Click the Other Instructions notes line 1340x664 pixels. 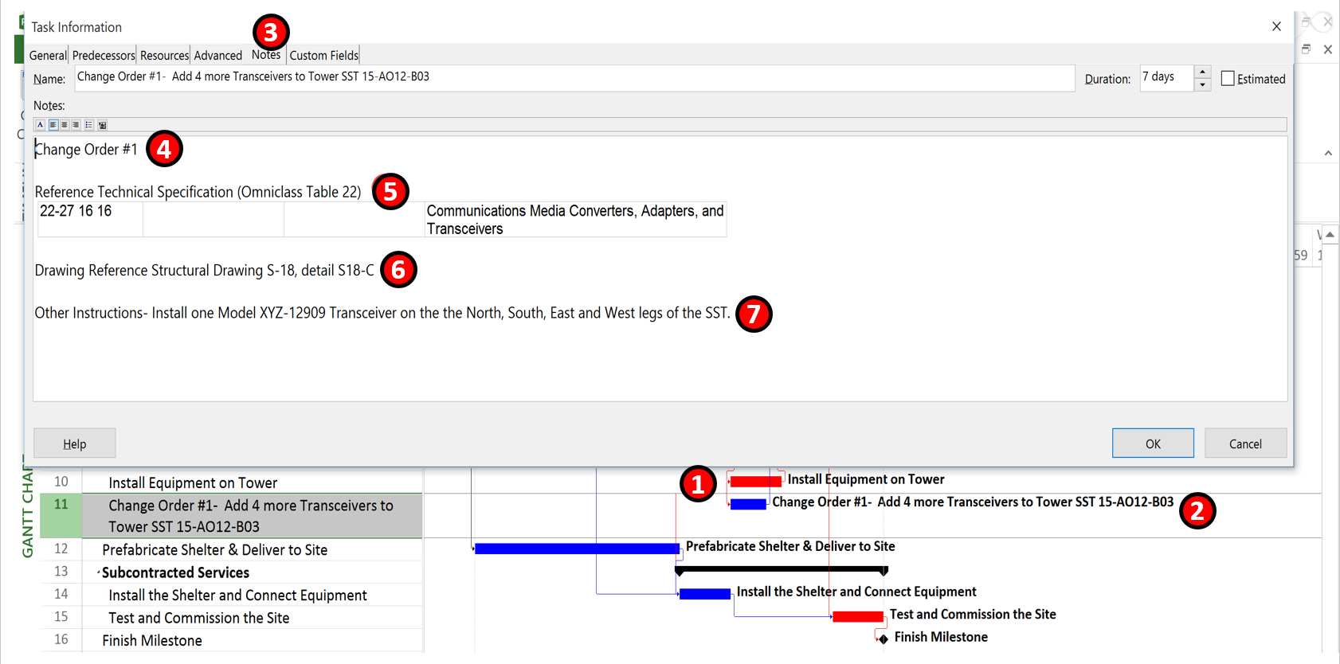pos(382,313)
